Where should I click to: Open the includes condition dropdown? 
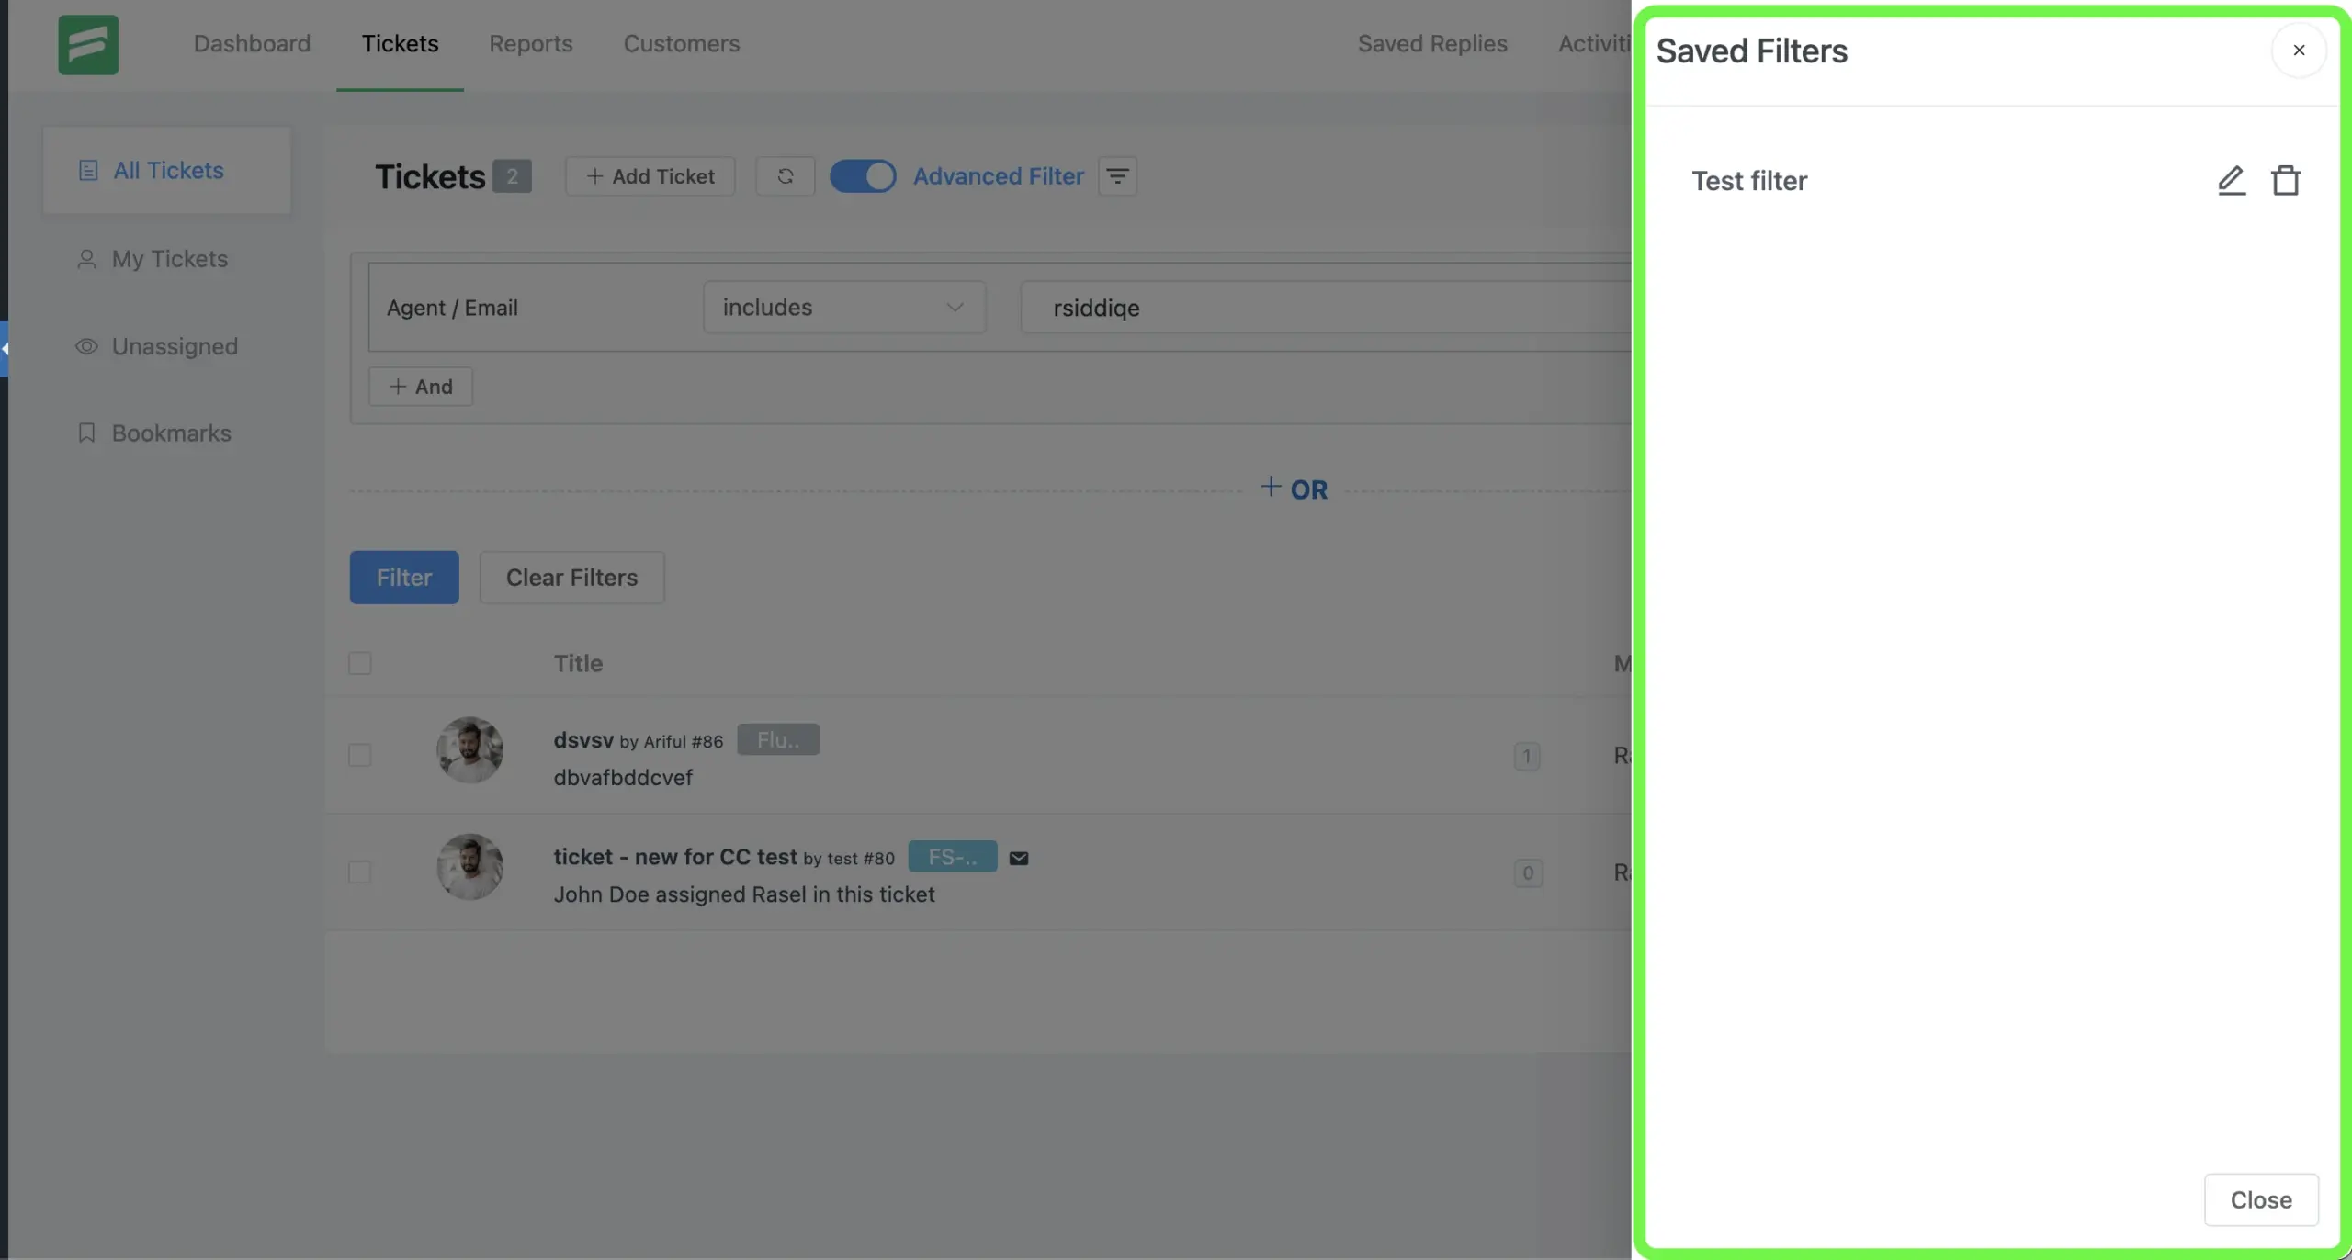click(840, 305)
